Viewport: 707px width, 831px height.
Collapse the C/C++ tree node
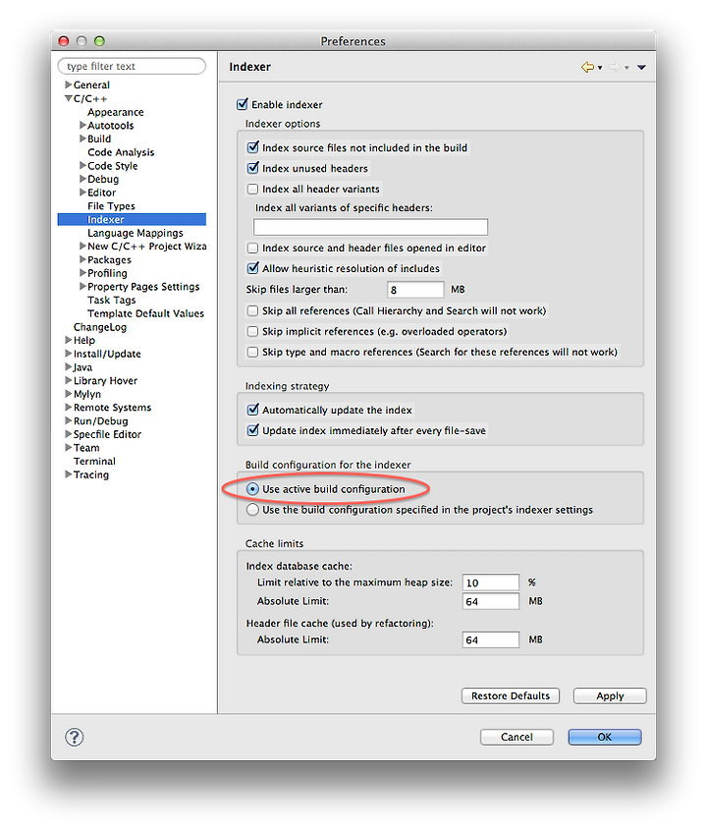coord(69,98)
